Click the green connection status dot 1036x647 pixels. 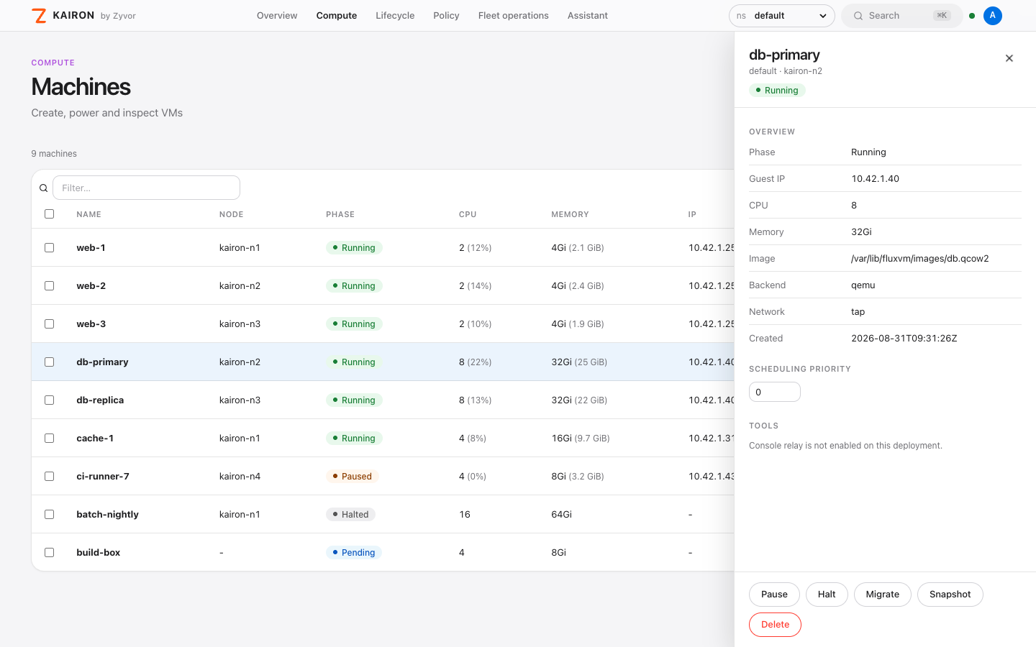tap(972, 16)
